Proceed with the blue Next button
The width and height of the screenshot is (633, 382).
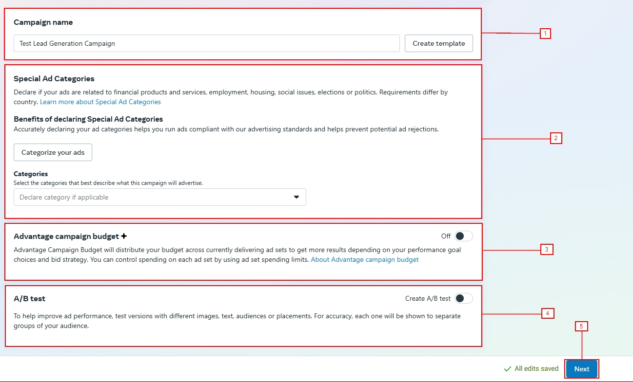pyautogui.click(x=581, y=369)
